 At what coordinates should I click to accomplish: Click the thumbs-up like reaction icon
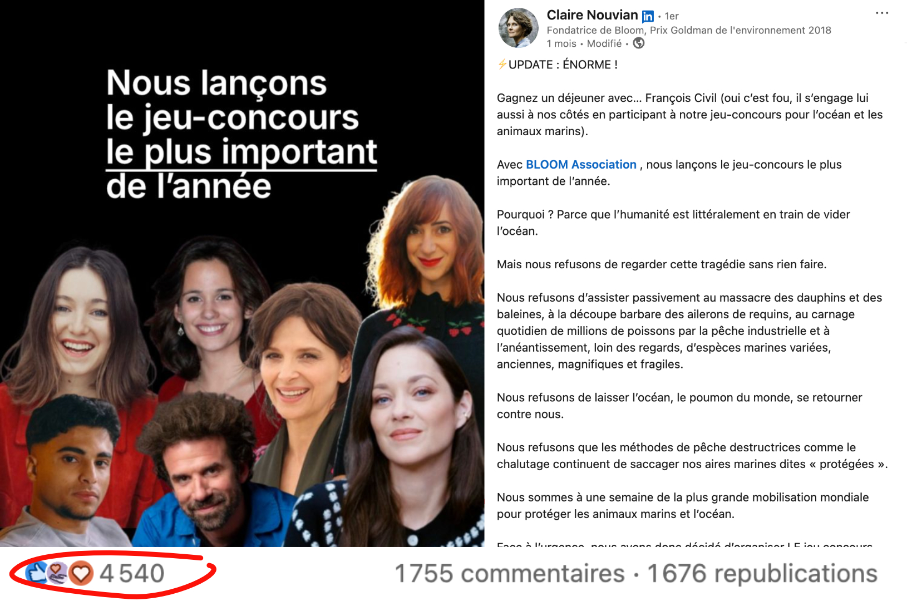tap(37, 573)
